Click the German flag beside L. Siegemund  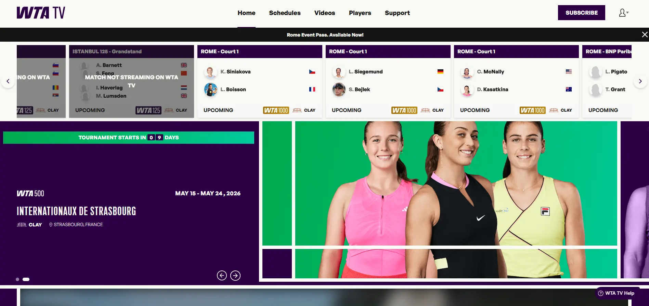point(440,72)
